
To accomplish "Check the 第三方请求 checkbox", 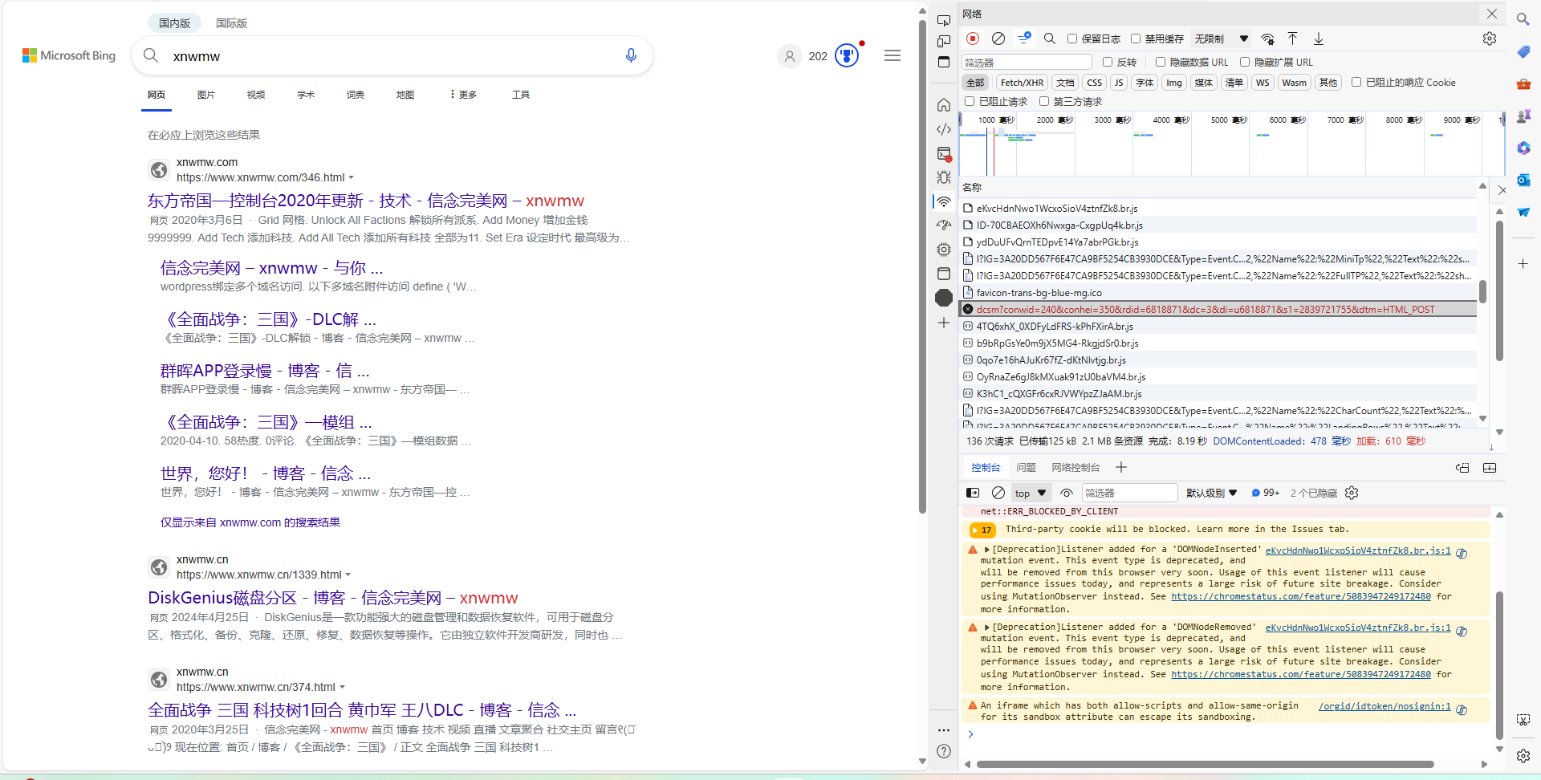I will [x=1044, y=101].
